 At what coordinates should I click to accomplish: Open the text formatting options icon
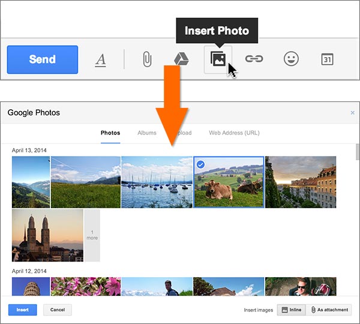click(x=101, y=60)
